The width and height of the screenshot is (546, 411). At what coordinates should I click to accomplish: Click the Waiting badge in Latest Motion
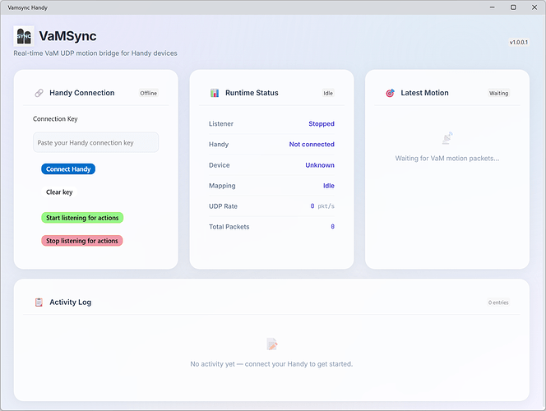pos(498,93)
